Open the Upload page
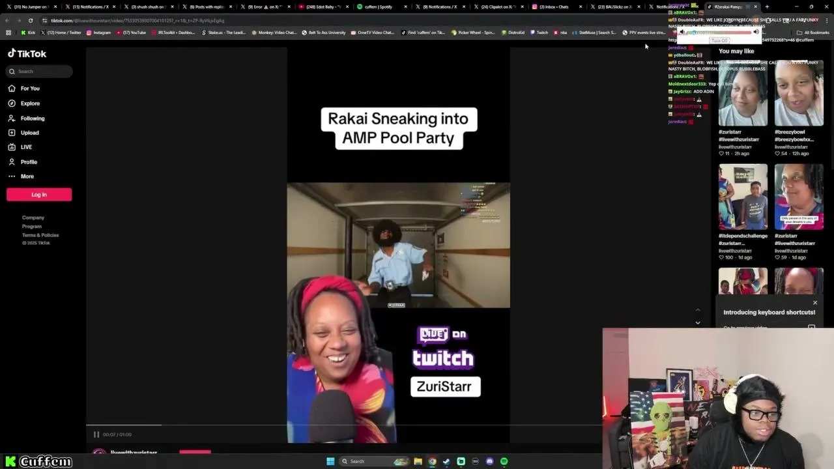The width and height of the screenshot is (834, 469). pos(29,132)
